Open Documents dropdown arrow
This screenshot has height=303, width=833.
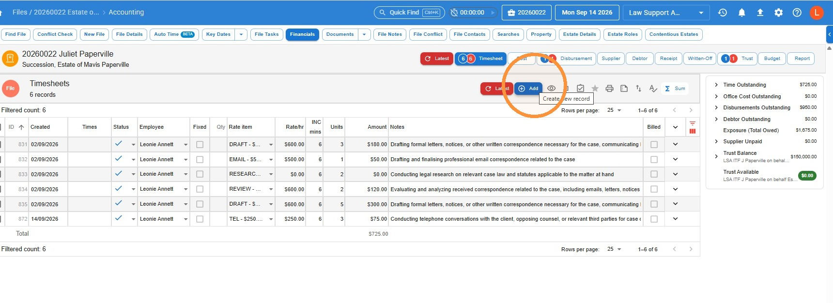point(364,34)
